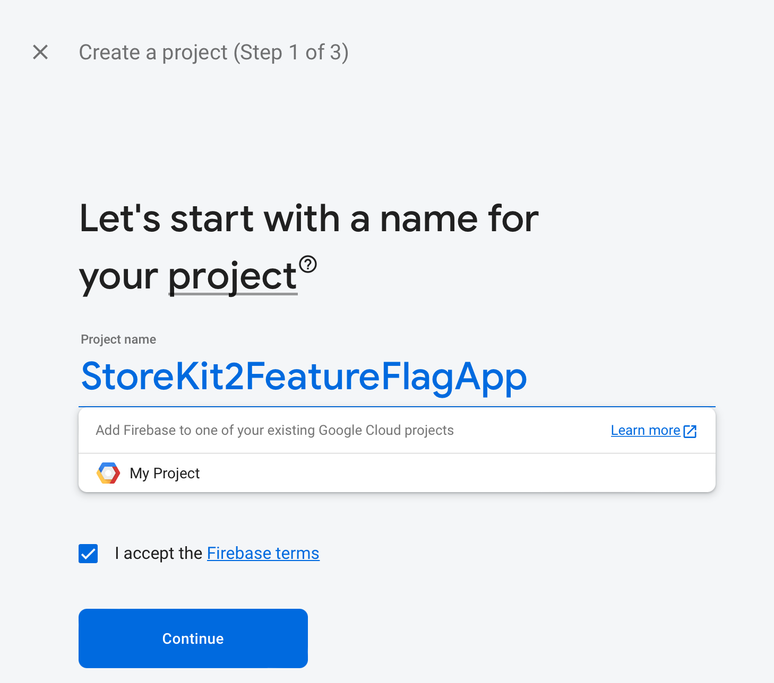Click the I accept the label text
The width and height of the screenshot is (774, 683).
tap(159, 553)
